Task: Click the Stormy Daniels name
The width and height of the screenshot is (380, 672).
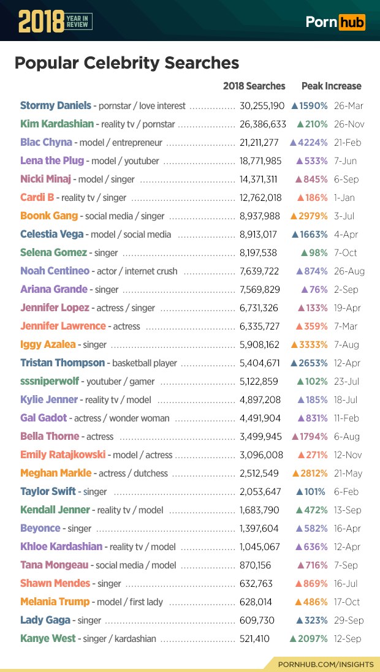Action: 55,105
